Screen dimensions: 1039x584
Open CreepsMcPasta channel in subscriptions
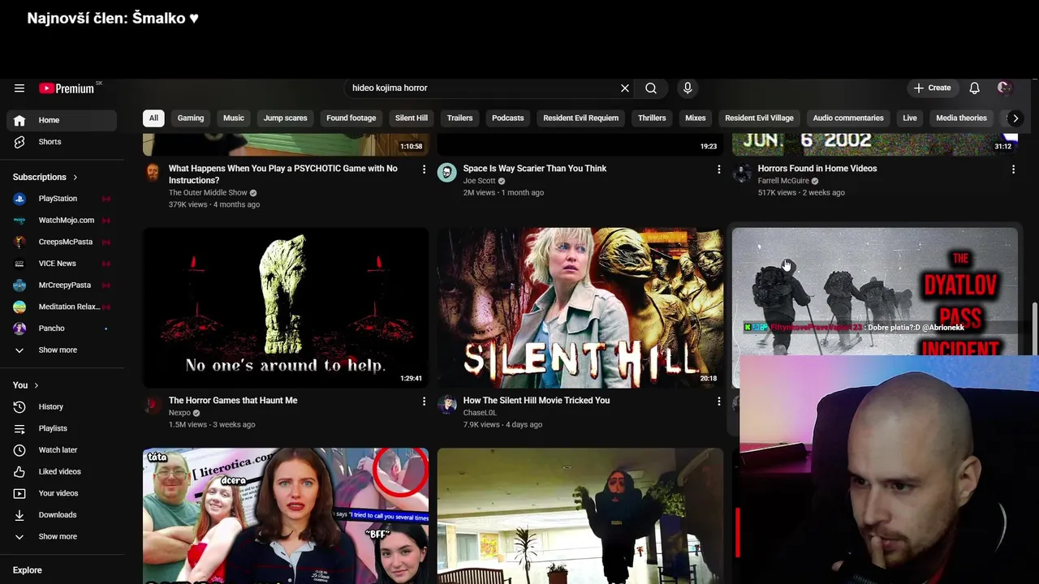click(x=62, y=242)
